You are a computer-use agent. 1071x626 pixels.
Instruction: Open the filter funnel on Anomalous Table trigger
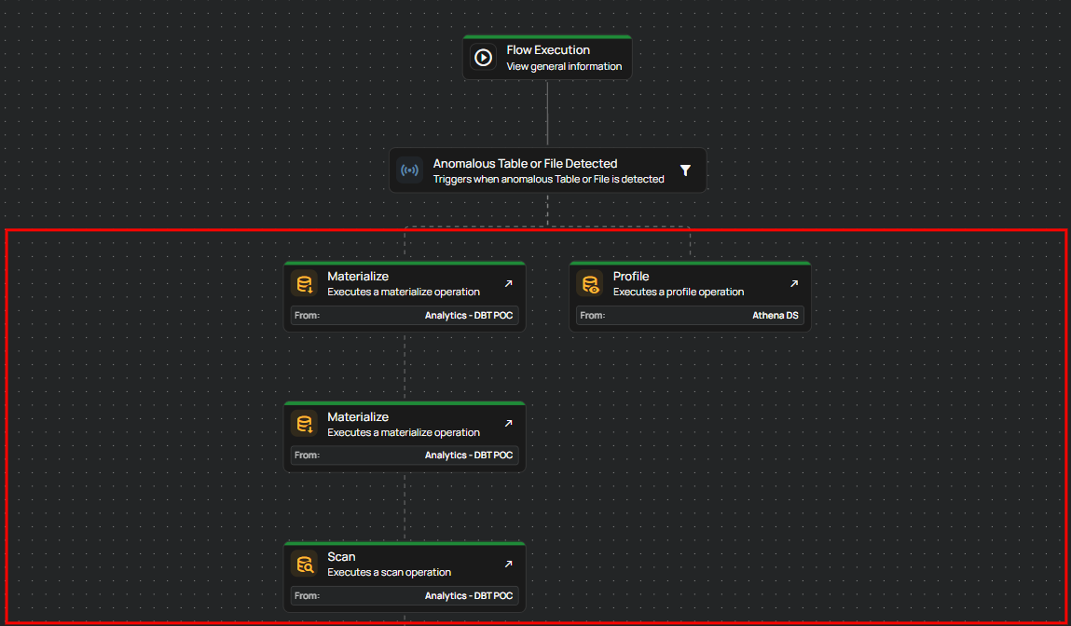tap(685, 170)
